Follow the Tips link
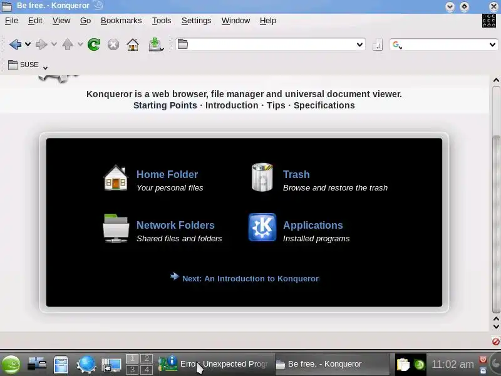 pos(276,105)
